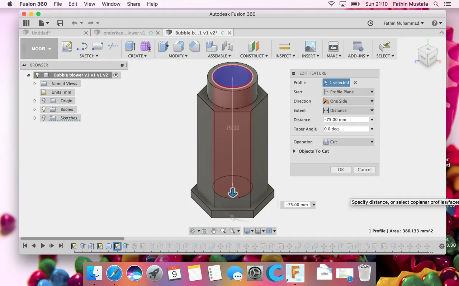
Task: Select the Offset Plane construct tool
Action: click(x=254, y=46)
